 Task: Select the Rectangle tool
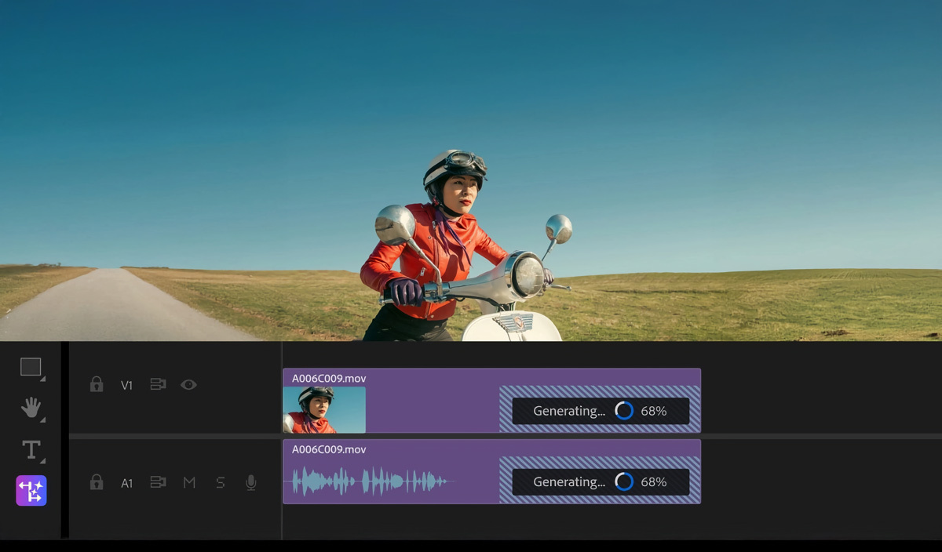[31, 366]
